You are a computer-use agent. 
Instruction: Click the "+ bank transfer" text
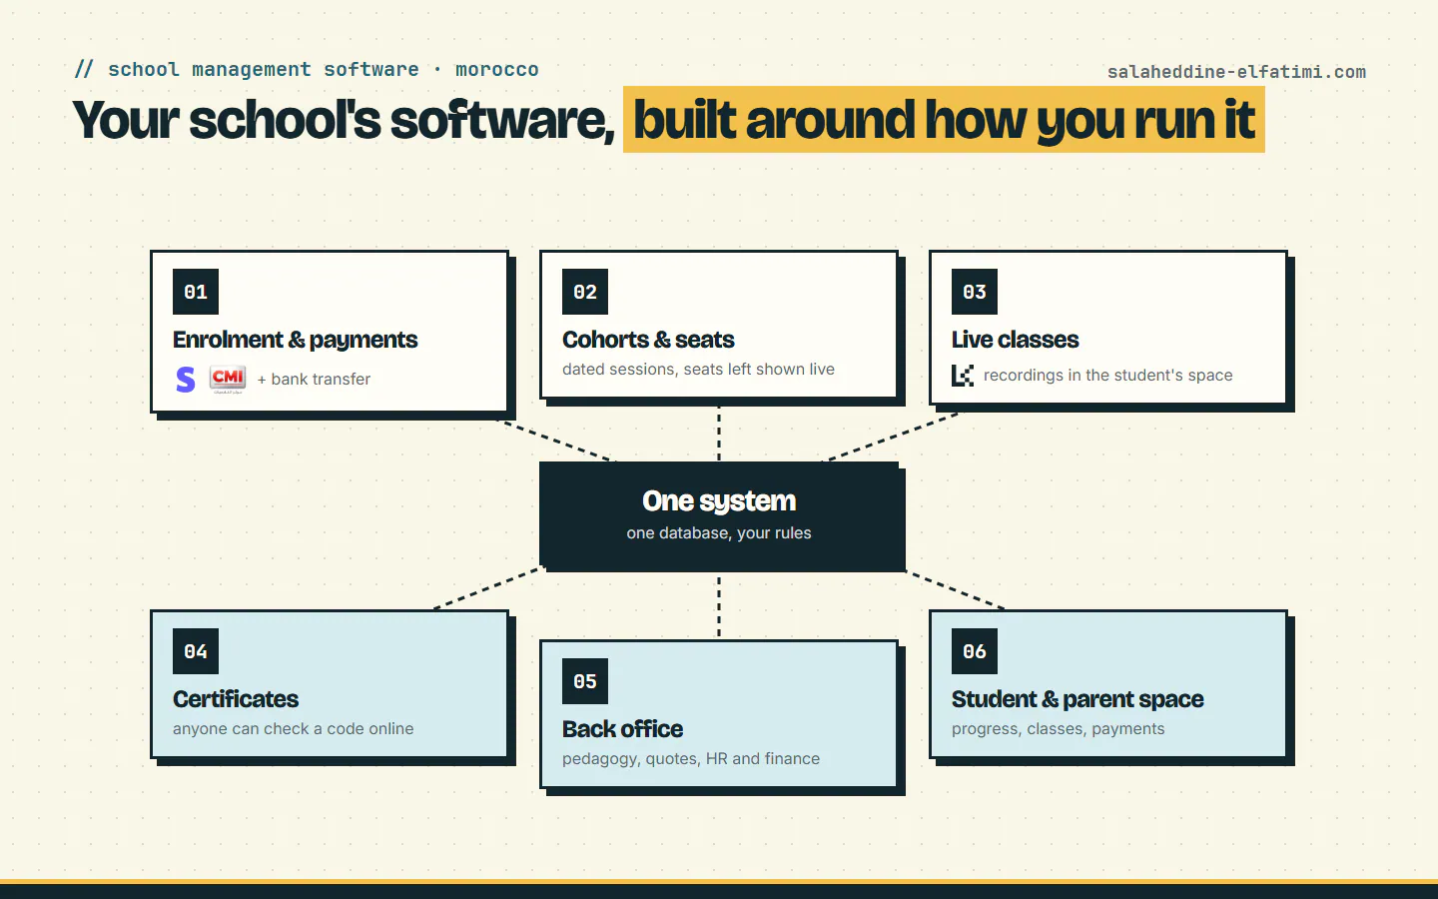[314, 380]
